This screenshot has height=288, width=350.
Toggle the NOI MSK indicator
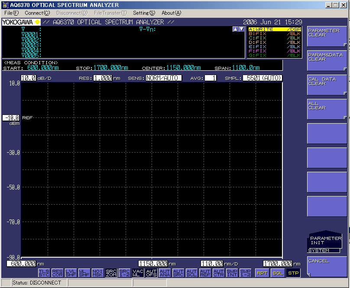coord(97,273)
